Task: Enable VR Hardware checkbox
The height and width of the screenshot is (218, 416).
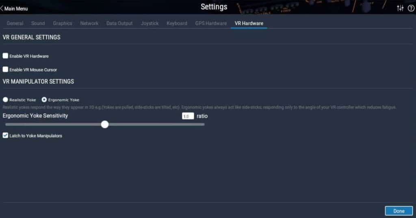Action: pyautogui.click(x=5, y=56)
